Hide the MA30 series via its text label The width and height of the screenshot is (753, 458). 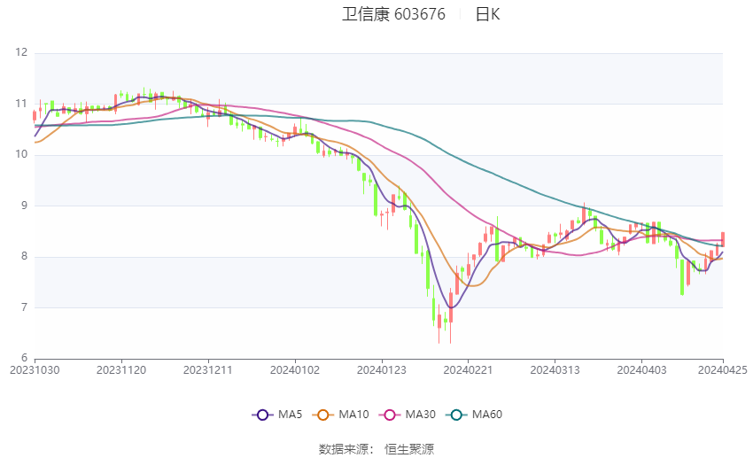click(x=419, y=414)
